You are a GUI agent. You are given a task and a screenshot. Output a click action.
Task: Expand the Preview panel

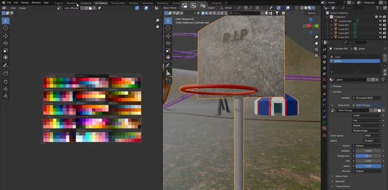pos(337,86)
